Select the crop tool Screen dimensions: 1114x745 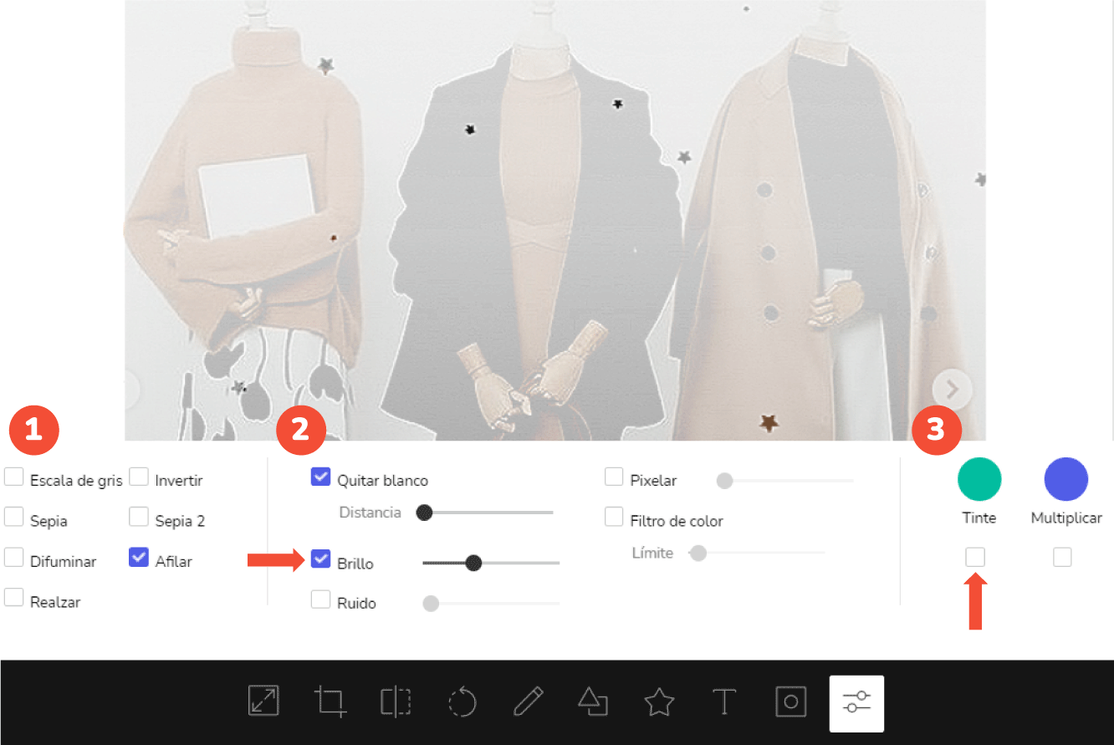[x=330, y=701]
